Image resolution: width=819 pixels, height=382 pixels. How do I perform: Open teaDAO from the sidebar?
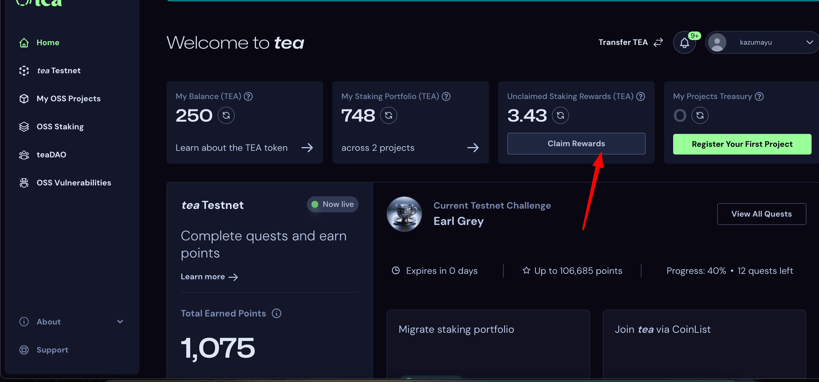tap(51, 155)
